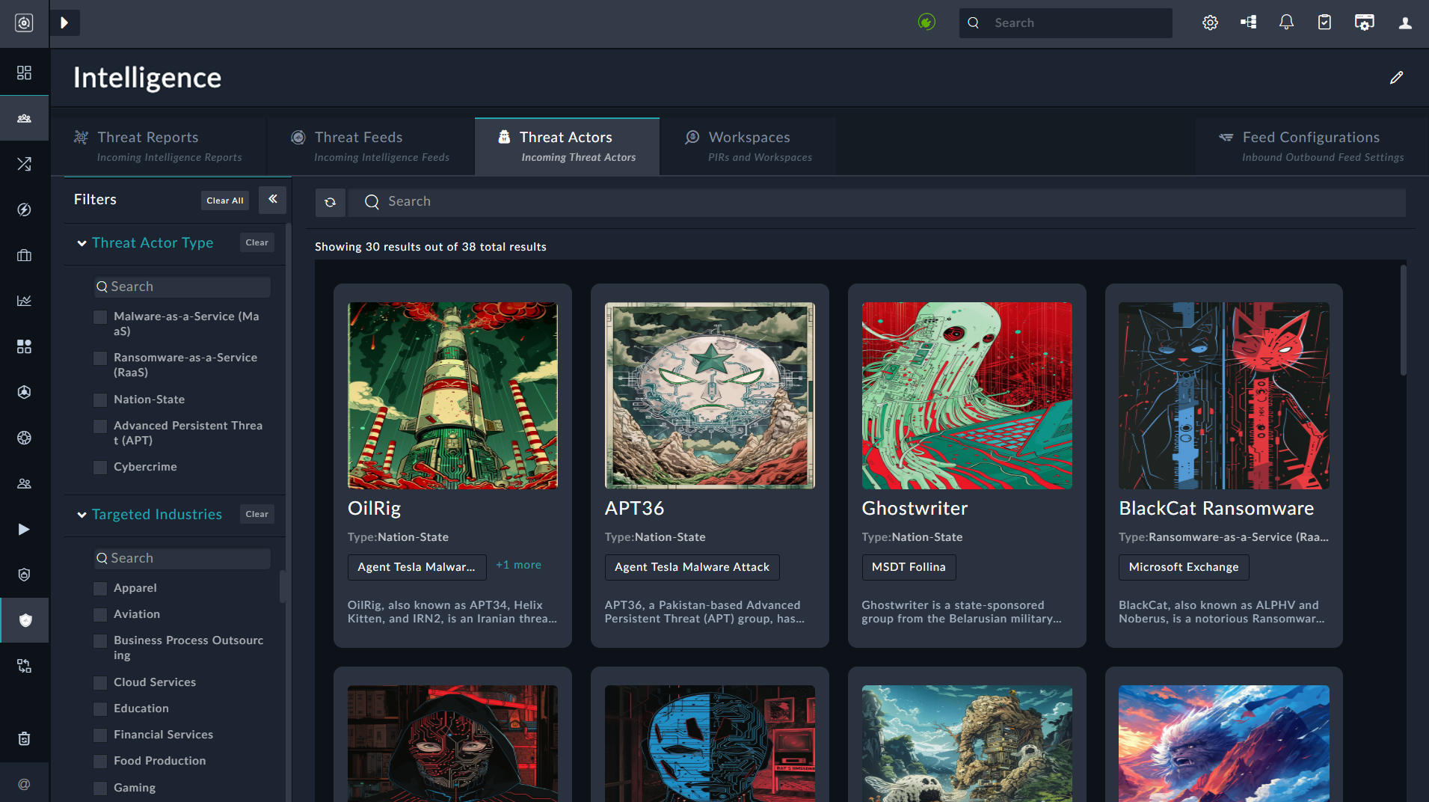Enable the Nation-State type filter
The height and width of the screenshot is (802, 1429).
pos(100,400)
